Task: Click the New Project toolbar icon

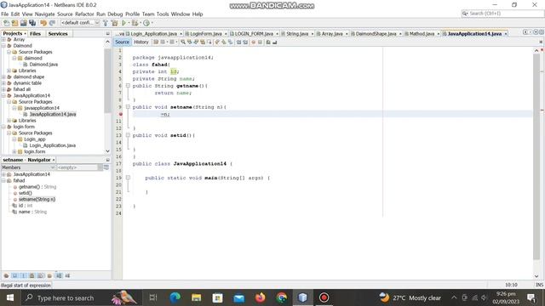Action: tap(14, 23)
